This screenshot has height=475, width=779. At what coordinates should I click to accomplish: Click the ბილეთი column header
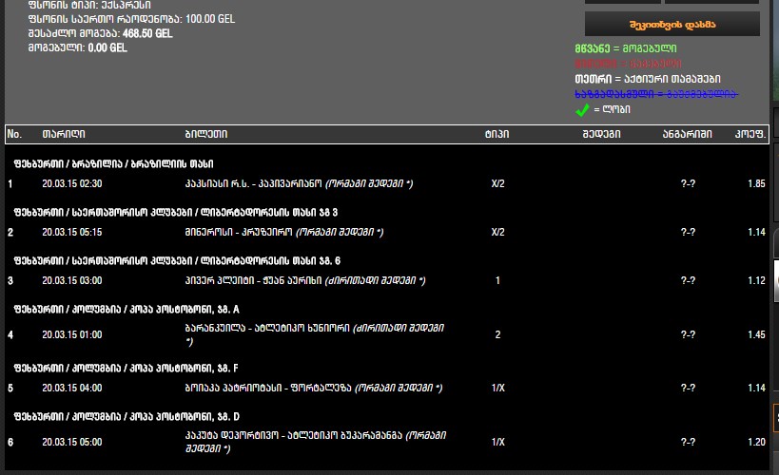(206, 134)
